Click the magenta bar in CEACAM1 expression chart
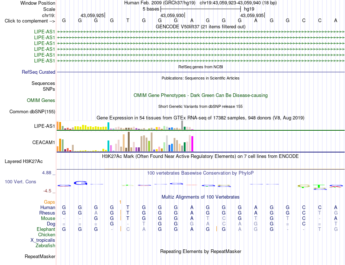Screen dimensions: 345x265 point(192,144)
